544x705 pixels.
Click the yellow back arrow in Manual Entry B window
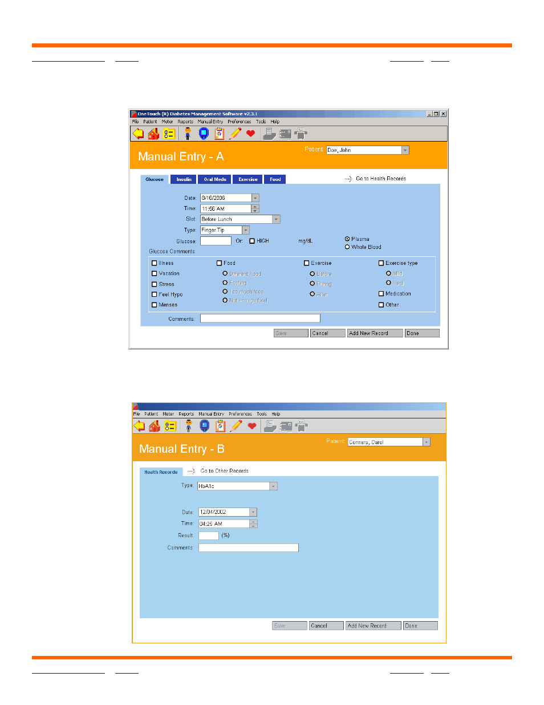click(139, 426)
